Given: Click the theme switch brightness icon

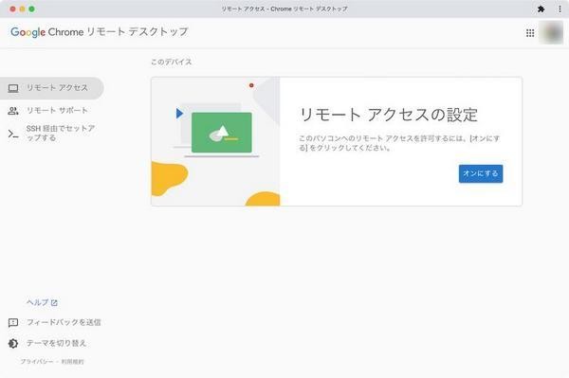Looking at the screenshot, I should [13, 343].
